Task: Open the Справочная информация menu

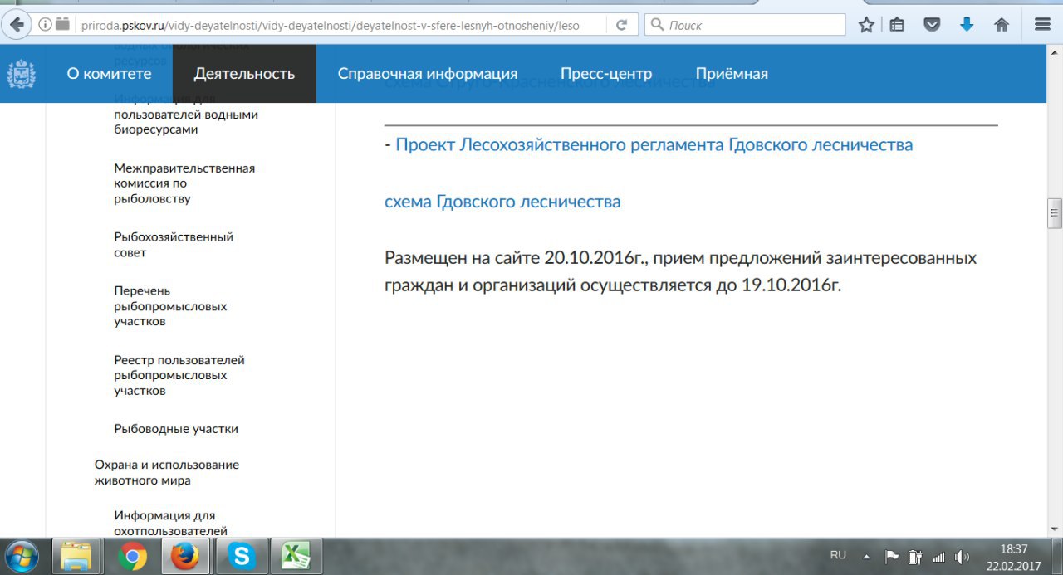Action: (x=428, y=74)
